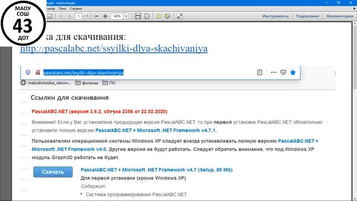Open the Окно menu
The image size is (357, 201).
click(62, 9)
